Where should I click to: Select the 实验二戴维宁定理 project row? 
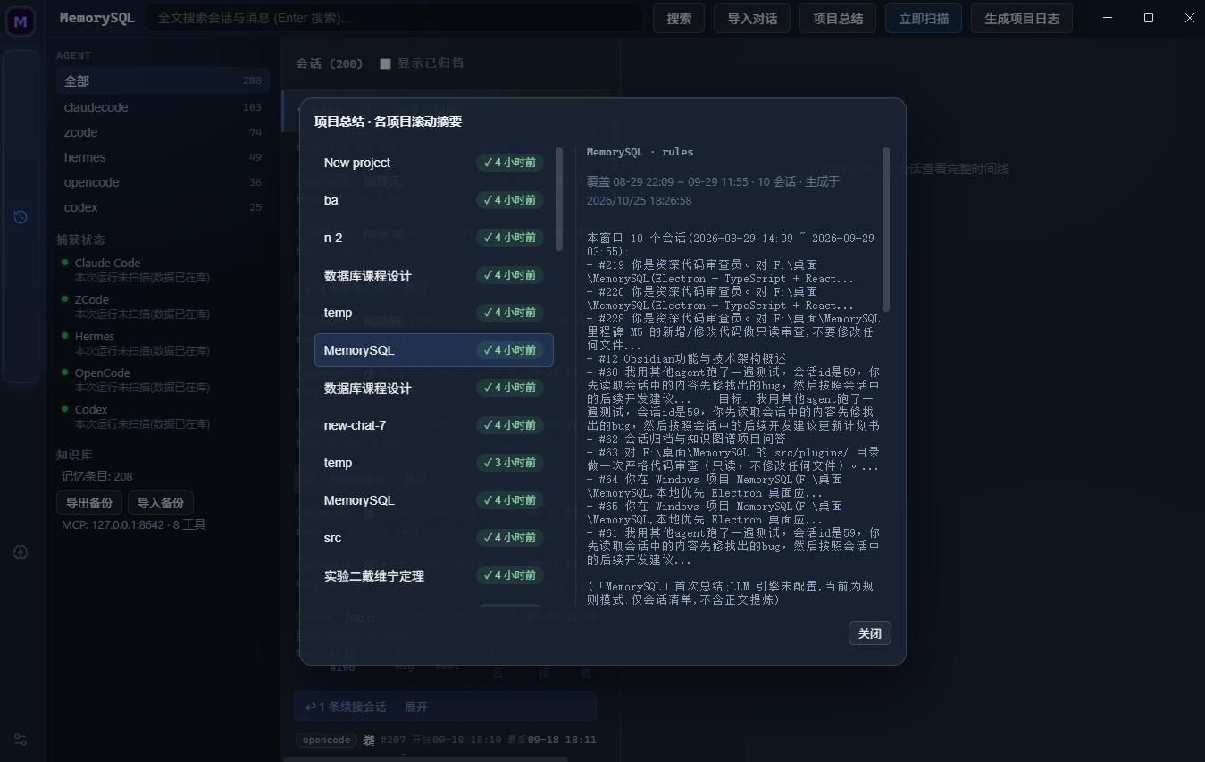434,575
